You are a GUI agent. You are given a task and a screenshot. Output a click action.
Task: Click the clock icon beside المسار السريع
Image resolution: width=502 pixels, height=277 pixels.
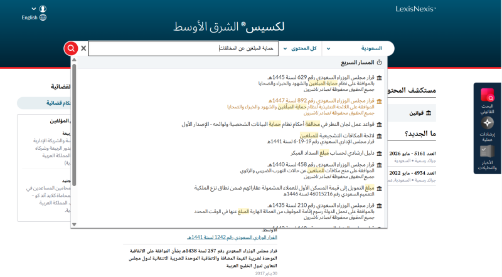[x=380, y=63]
